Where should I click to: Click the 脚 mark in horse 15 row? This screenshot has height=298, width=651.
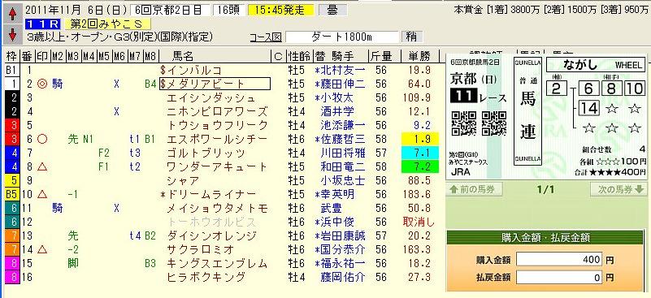73,264
